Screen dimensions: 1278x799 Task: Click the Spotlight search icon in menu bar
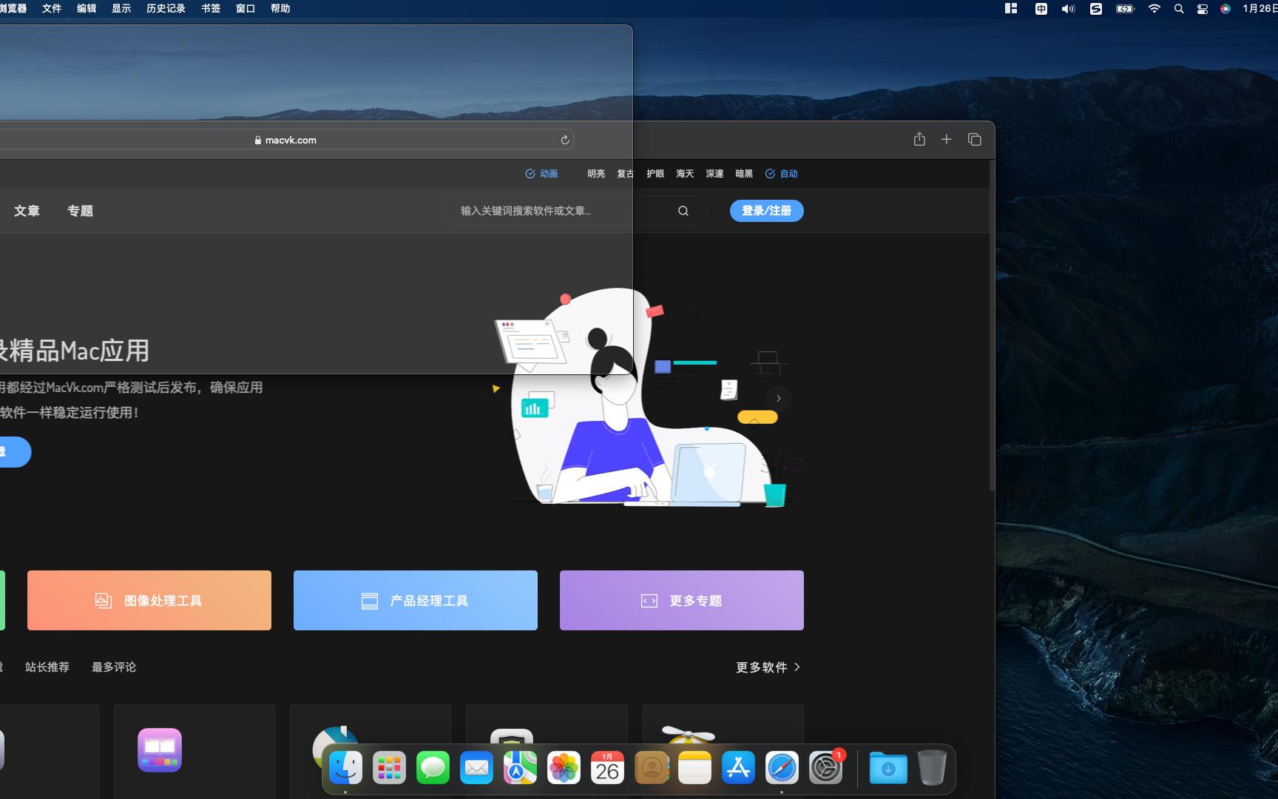1178,9
